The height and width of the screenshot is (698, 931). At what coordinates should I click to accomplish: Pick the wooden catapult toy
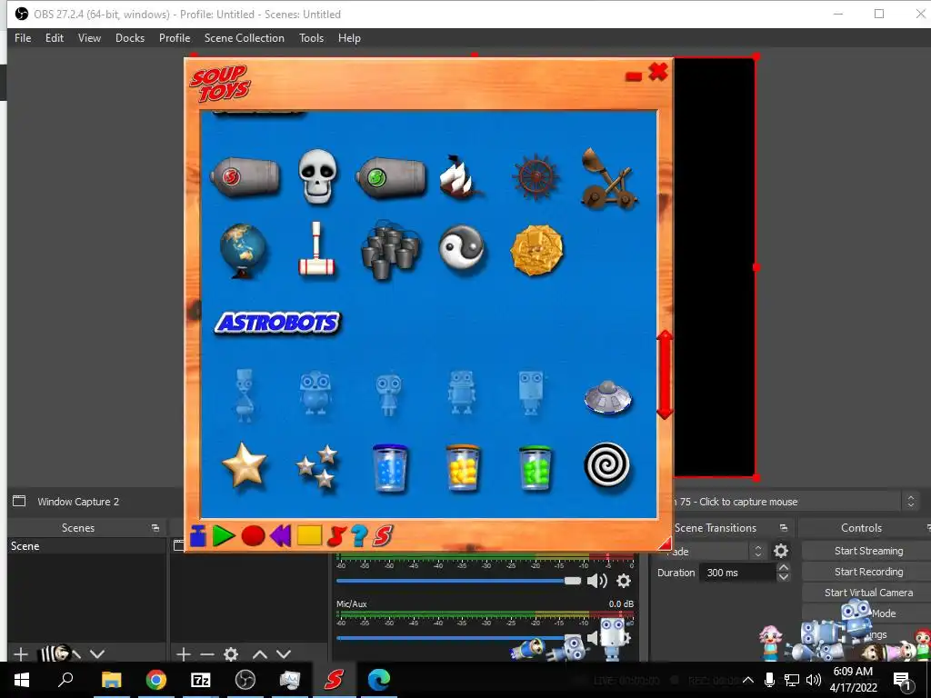coord(608,179)
